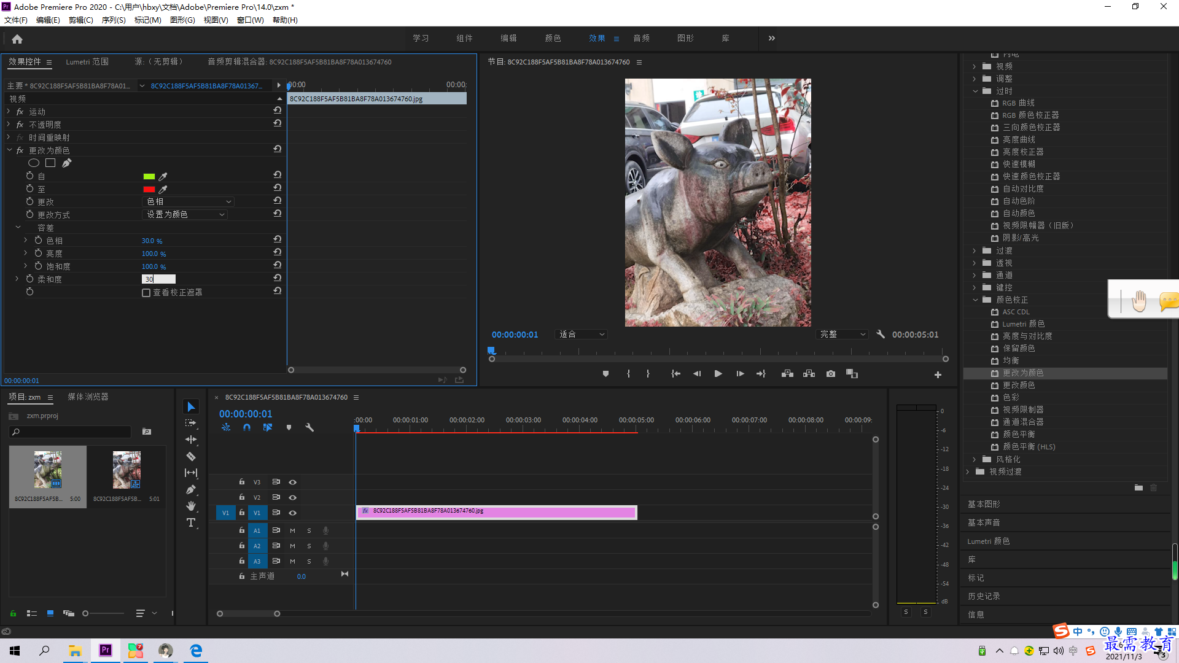
Task: Reset the 运动 effect
Action: pos(278,110)
